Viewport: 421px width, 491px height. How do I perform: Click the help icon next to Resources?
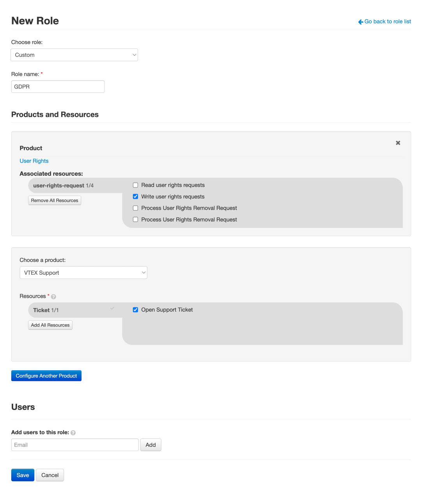pyautogui.click(x=53, y=297)
